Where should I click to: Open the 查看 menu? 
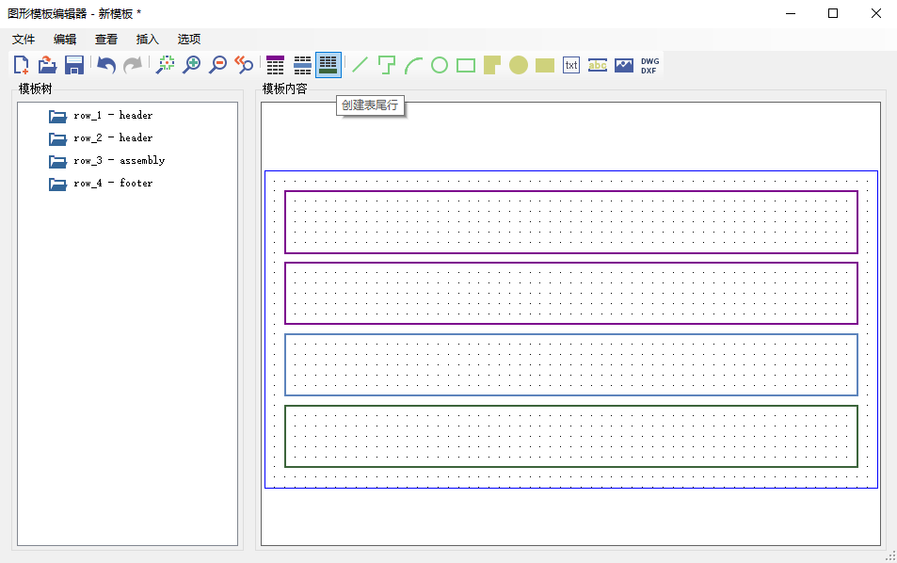click(x=105, y=39)
